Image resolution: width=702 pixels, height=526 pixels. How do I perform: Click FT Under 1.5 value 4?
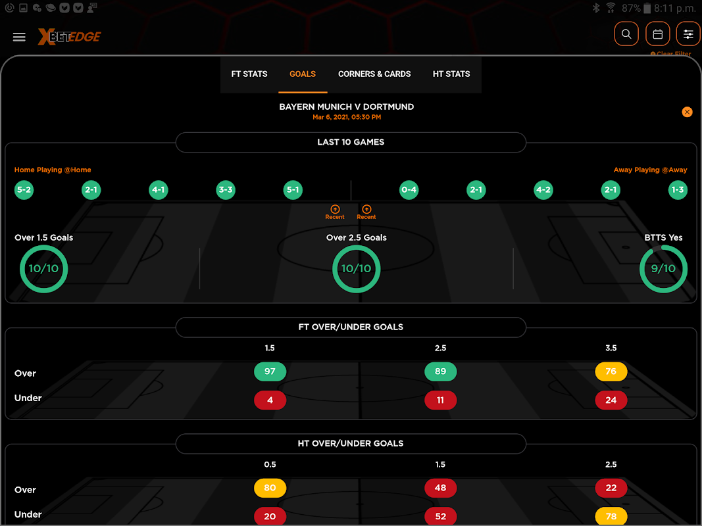270,400
